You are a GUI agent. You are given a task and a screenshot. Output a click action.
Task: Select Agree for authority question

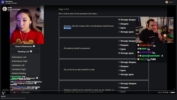[119, 49]
